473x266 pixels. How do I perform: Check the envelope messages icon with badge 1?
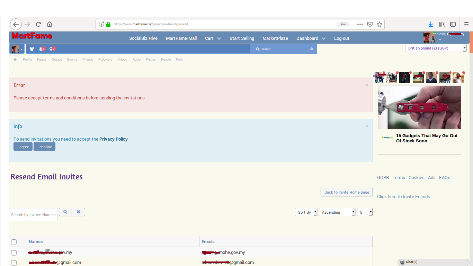[x=41, y=49]
